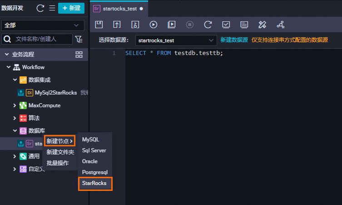Click the Workflow hierarchy icon

coord(16,67)
